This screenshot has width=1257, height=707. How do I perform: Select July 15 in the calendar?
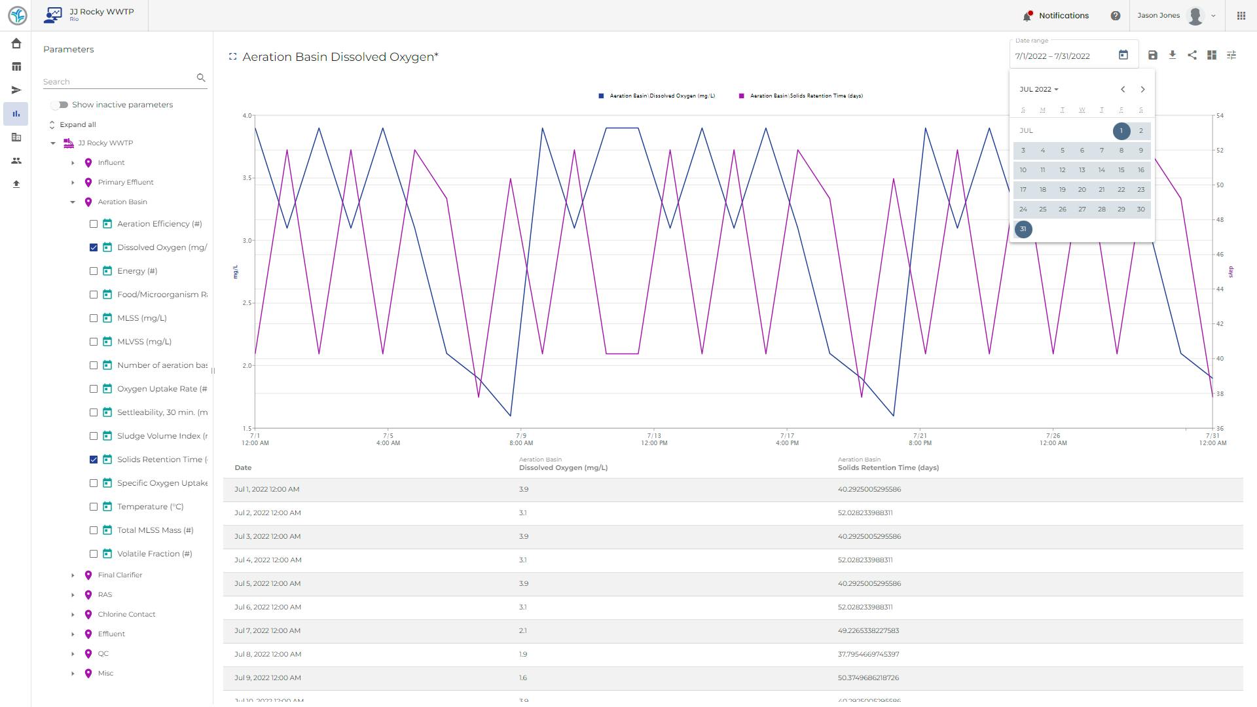coord(1121,170)
